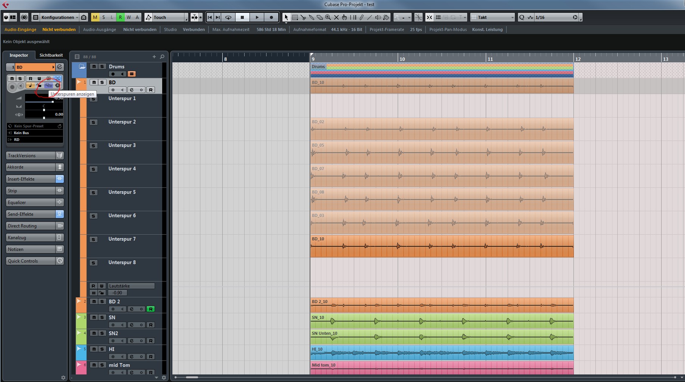
Task: Click the Constrain Delay Compensation clock icon
Action: [x=24, y=17]
